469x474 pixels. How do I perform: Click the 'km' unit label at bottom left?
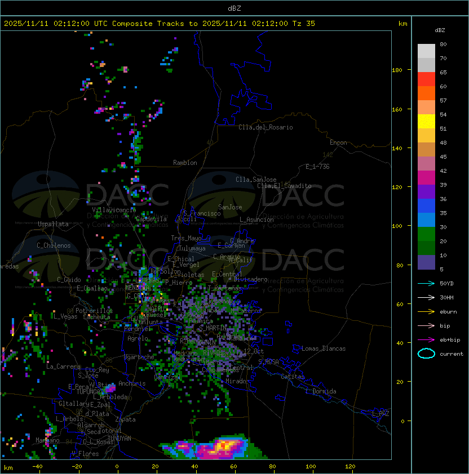coord(8,468)
